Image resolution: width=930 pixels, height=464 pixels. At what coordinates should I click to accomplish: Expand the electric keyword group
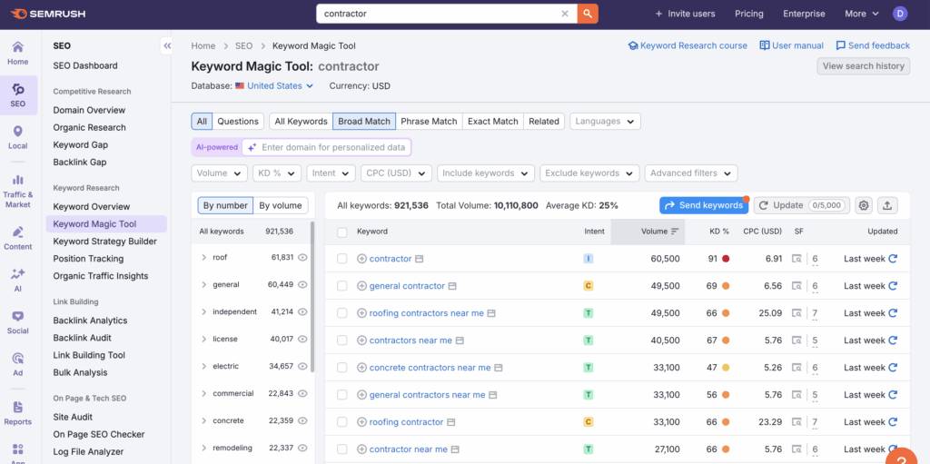pos(204,367)
